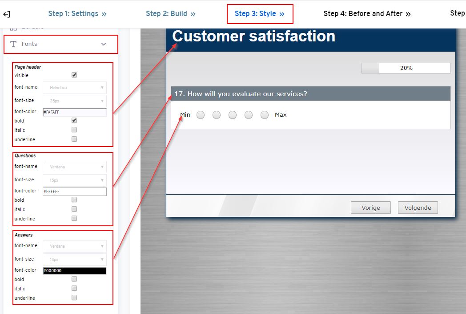Click the black #000000 font-color field
The image size is (466, 314).
coord(74,270)
